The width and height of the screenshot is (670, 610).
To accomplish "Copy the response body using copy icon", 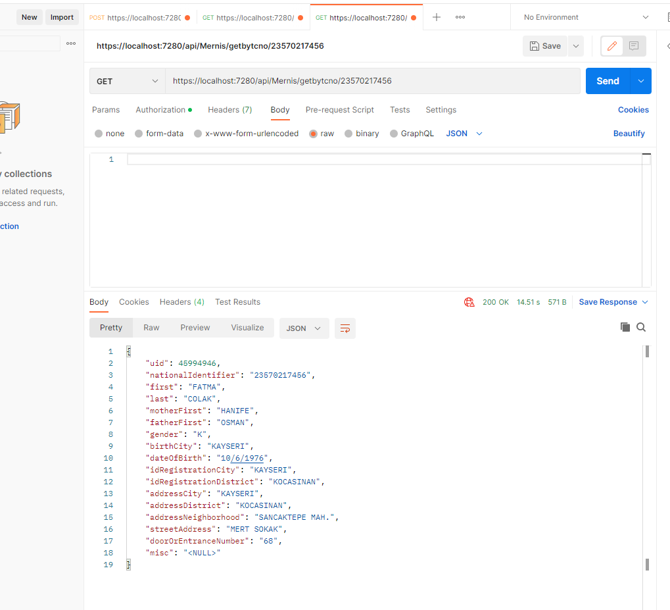I will 625,326.
